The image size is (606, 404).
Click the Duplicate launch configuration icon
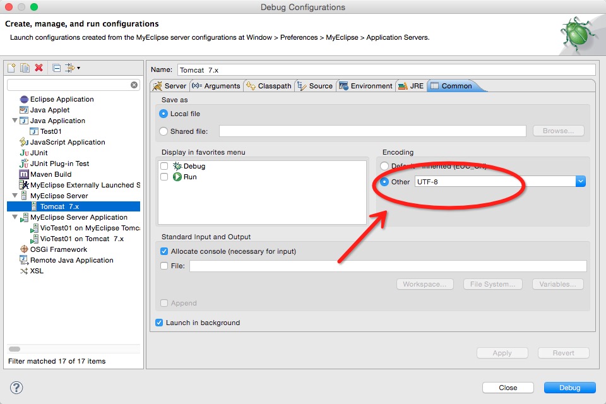[x=25, y=68]
